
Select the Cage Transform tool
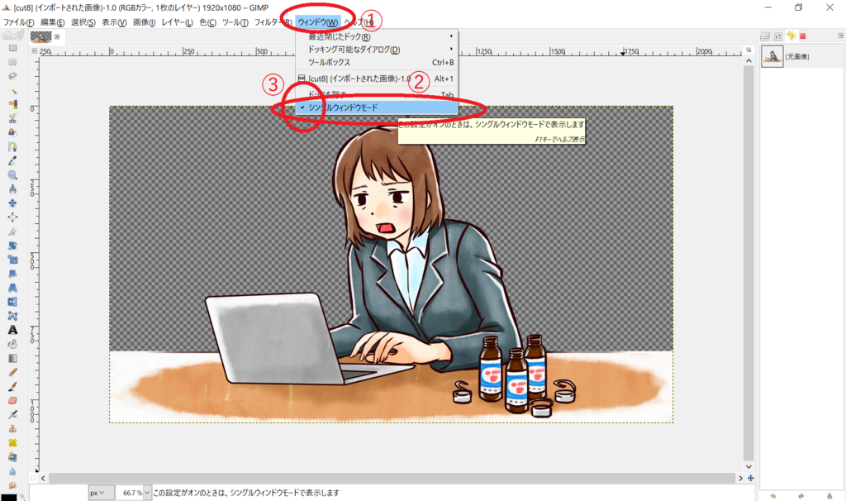tap(12, 316)
